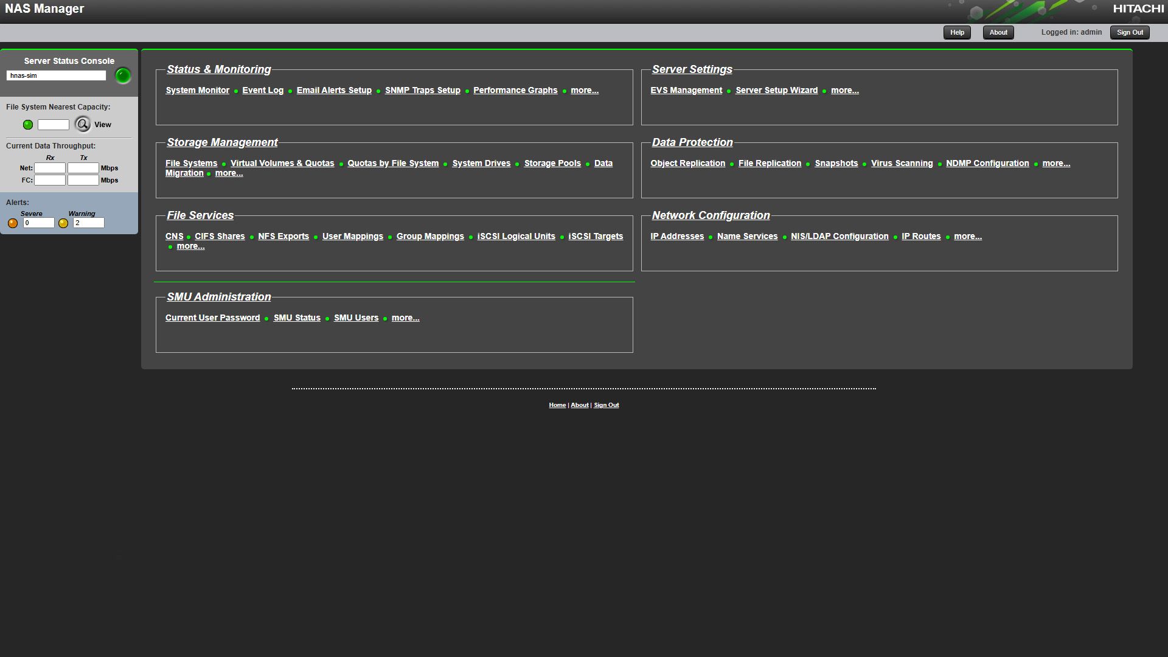Open the About button in header
This screenshot has height=657, width=1168.
click(x=998, y=32)
